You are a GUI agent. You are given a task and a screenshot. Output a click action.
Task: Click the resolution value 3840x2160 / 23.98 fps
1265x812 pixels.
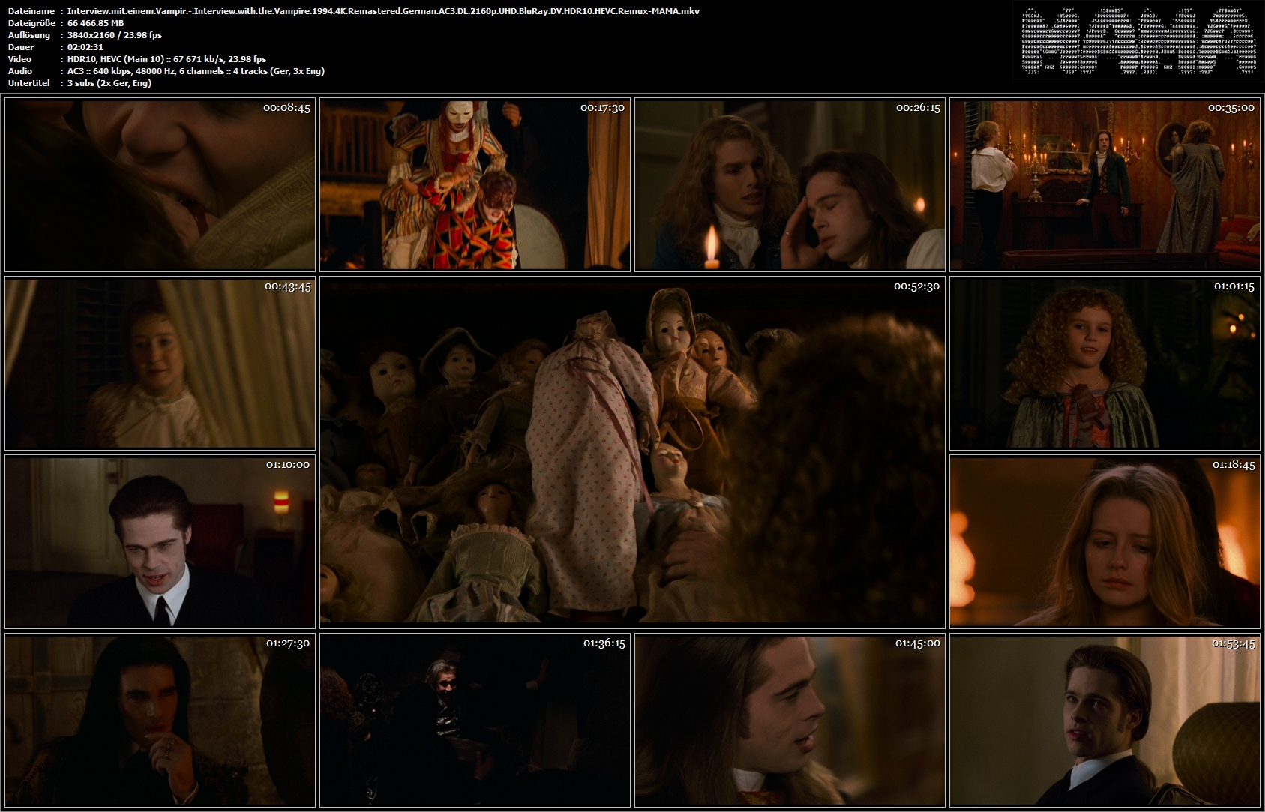tap(114, 35)
